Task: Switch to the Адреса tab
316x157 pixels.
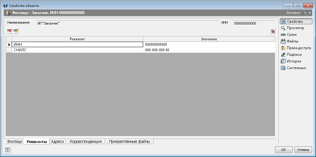Action: click(57, 142)
